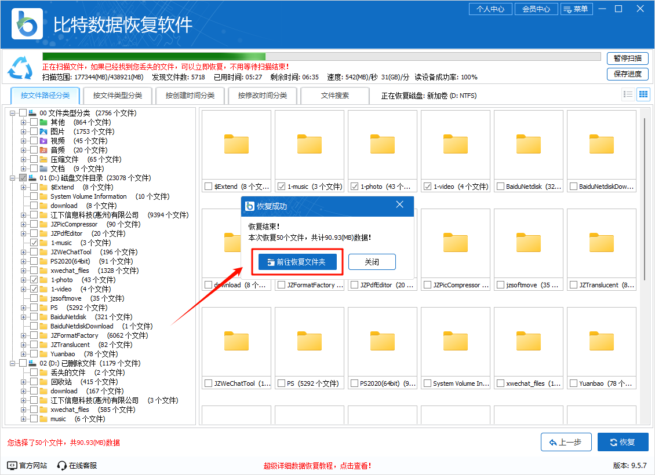Screen dimensions: 655x475
Task: Check the BaiduNetdisk checkbox in grid
Action: [500, 187]
